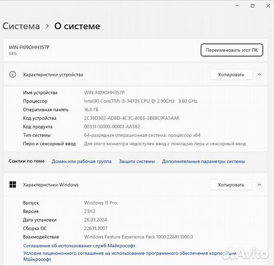Click the Дата установки label

coord(40,220)
